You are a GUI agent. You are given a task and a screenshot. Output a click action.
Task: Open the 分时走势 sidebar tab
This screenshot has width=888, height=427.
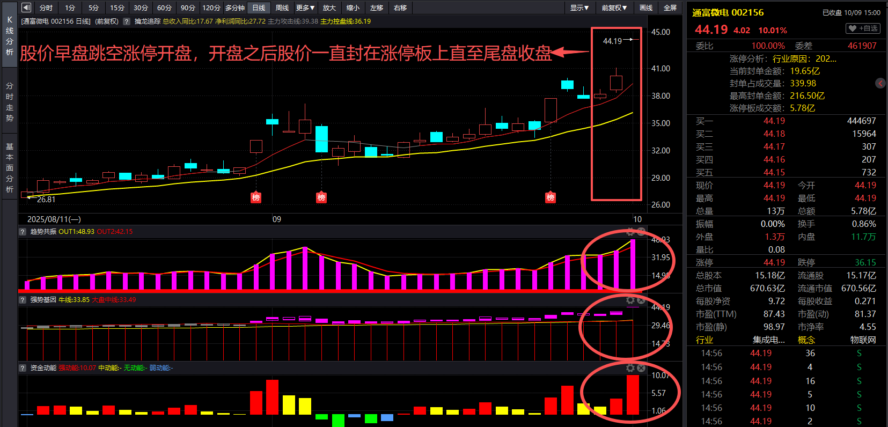9,102
